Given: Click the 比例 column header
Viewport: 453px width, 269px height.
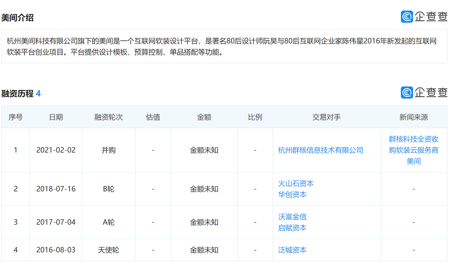Looking at the screenshot, I should (255, 117).
